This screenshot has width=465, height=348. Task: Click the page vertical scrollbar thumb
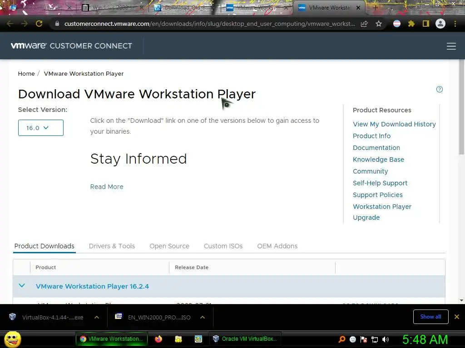tap(461, 106)
